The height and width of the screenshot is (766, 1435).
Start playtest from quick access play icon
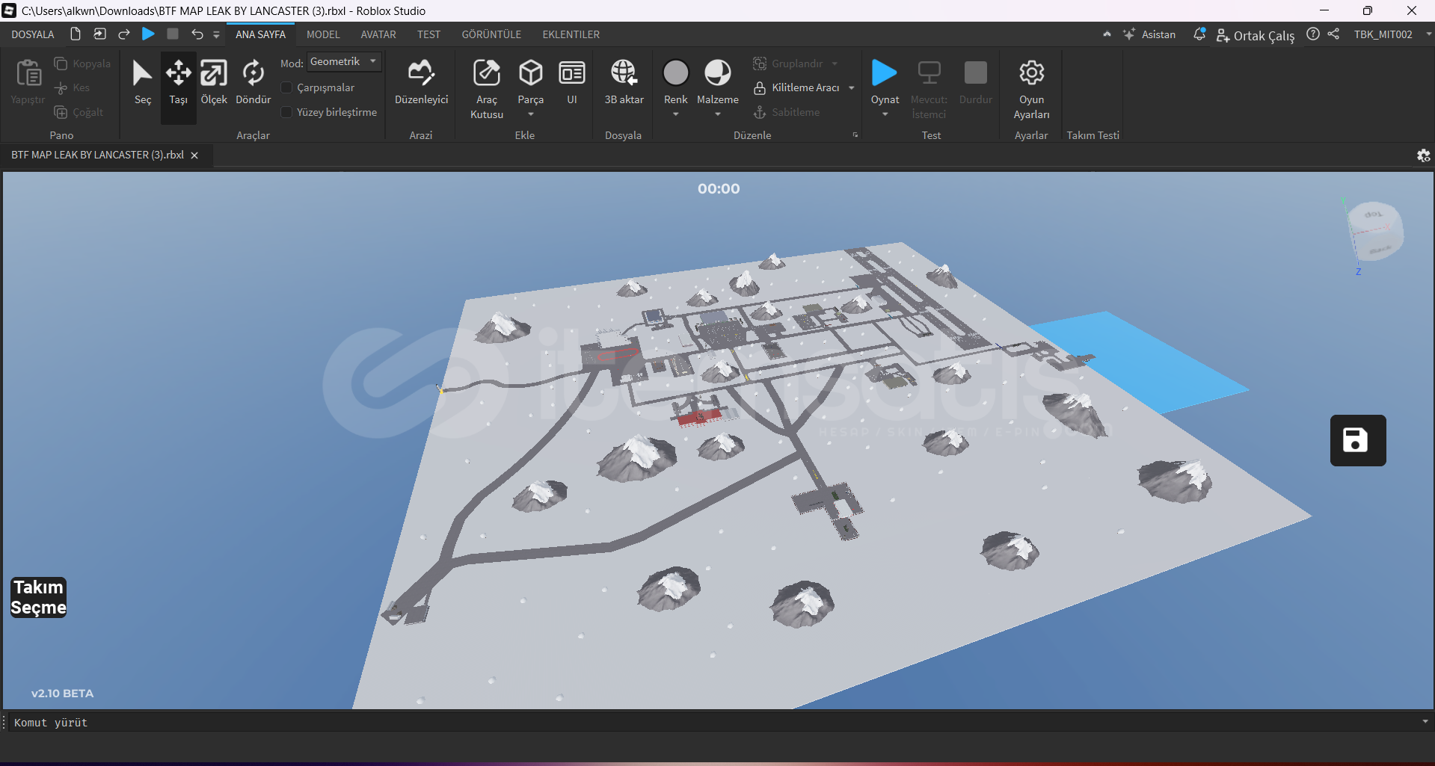148,34
